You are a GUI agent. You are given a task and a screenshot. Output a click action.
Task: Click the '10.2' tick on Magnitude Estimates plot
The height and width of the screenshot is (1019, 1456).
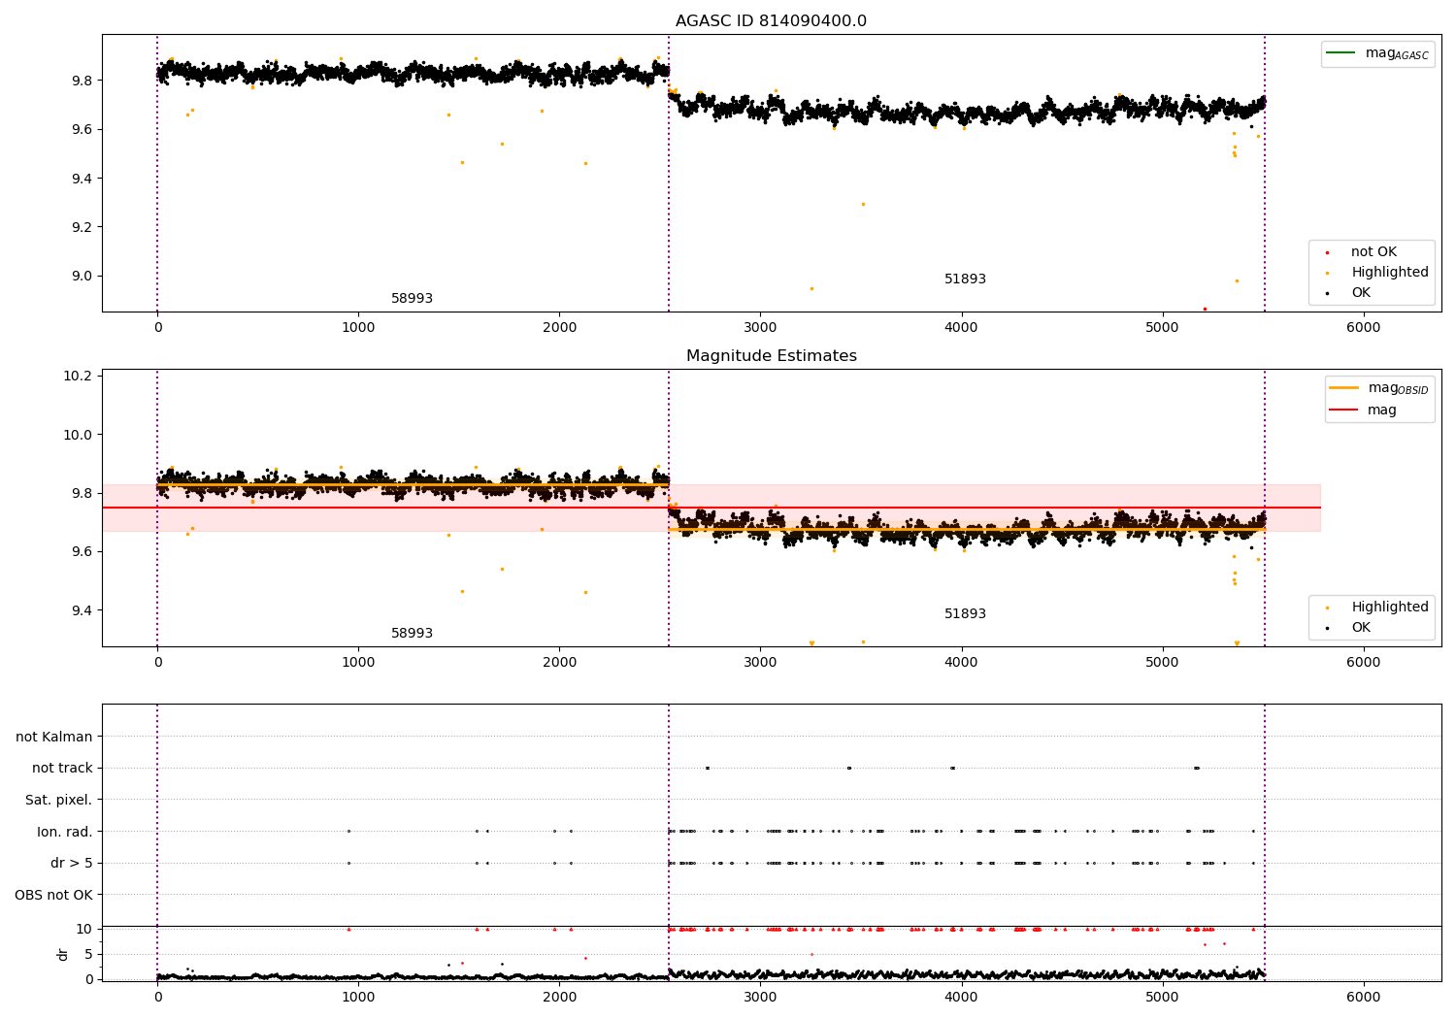pyautogui.click(x=77, y=377)
